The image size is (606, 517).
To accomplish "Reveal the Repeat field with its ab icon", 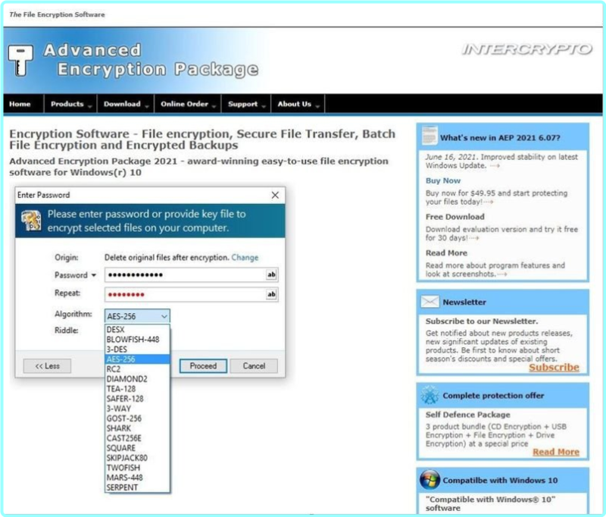I will click(271, 294).
